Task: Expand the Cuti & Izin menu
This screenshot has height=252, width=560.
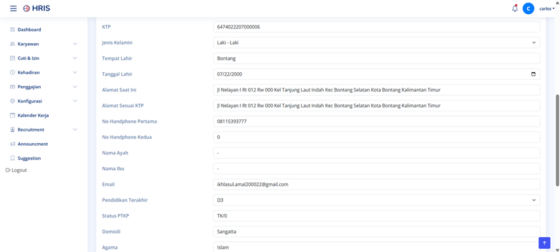Action: 43,58
